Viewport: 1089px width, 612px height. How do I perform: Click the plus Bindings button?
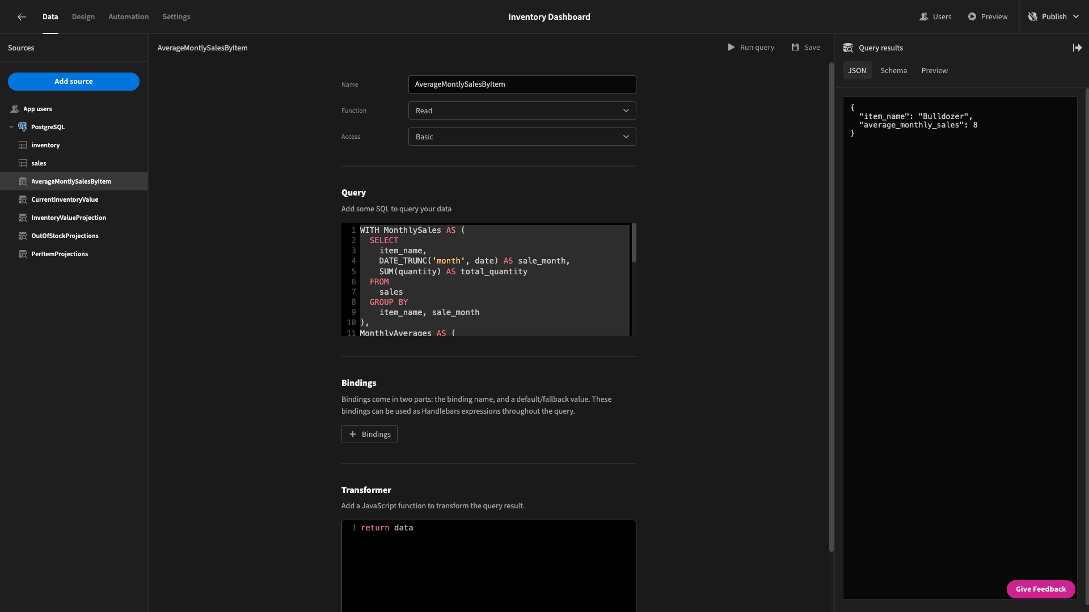click(x=369, y=435)
